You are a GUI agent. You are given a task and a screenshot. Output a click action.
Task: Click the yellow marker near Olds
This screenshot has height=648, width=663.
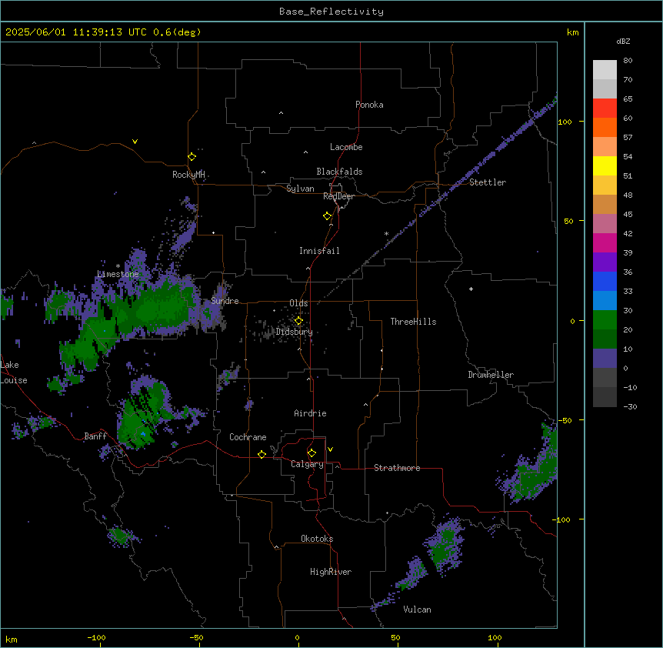298,321
